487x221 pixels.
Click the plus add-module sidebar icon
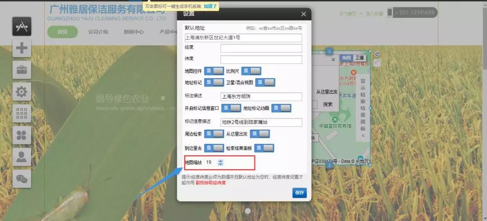(22, 48)
